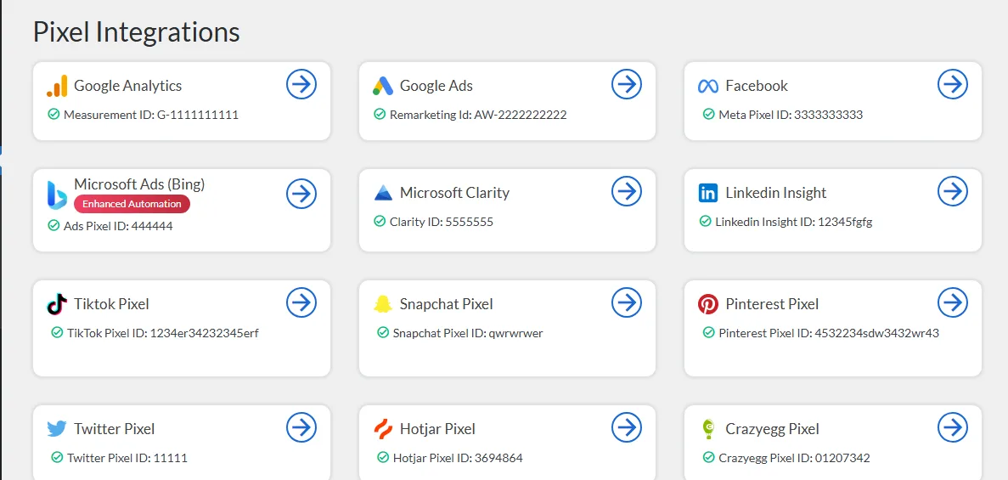Open Google Analytics arrow button
The width and height of the screenshot is (1008, 480).
click(301, 84)
